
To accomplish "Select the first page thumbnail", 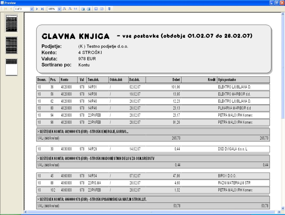I will pos(12,23).
